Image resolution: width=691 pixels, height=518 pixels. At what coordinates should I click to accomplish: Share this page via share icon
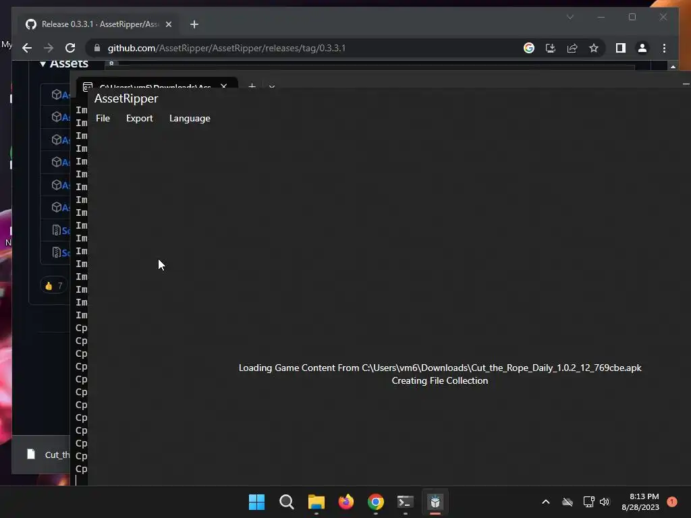(572, 48)
